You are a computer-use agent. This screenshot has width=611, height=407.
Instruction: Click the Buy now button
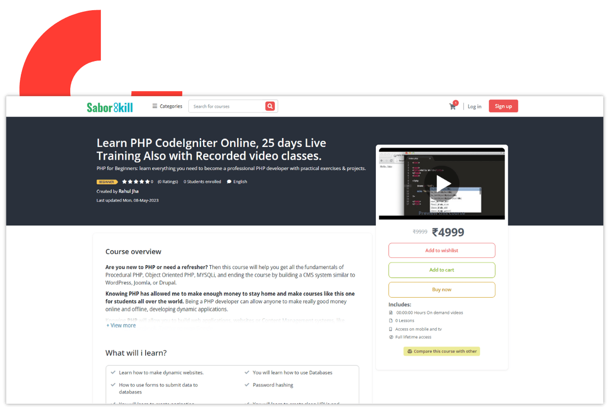pos(441,289)
